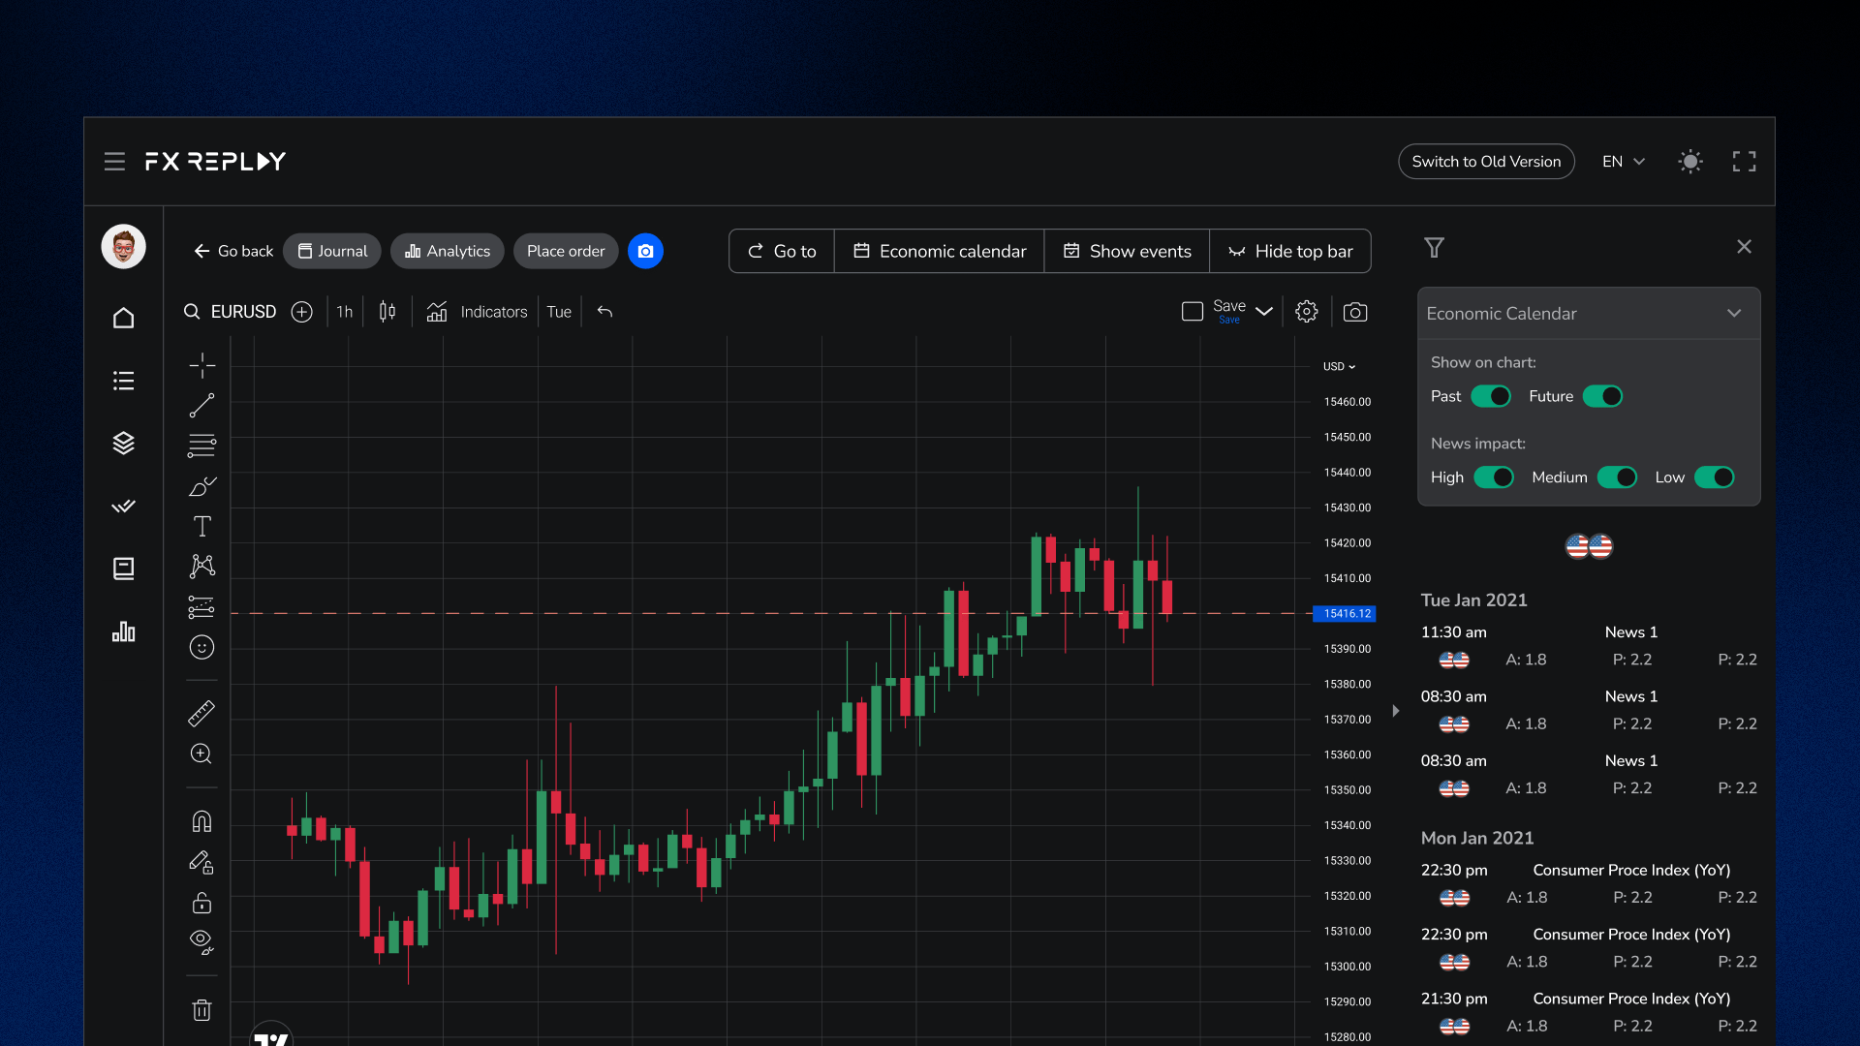The height and width of the screenshot is (1046, 1860).
Task: Click Switch to Old Version button
Action: coord(1486,162)
